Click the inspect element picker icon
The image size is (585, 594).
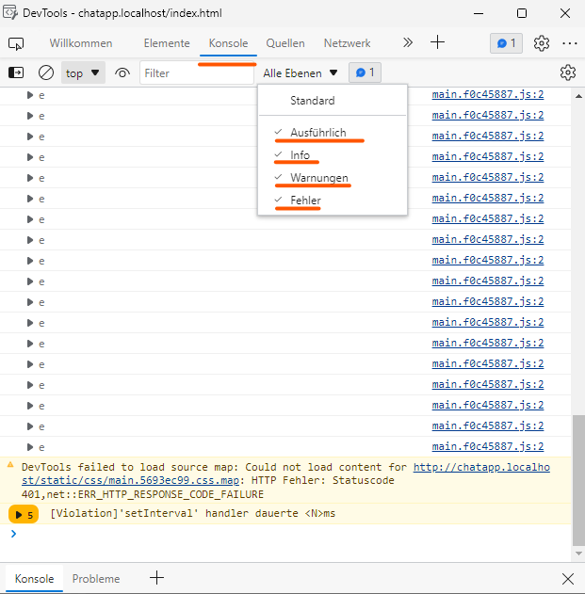click(16, 43)
